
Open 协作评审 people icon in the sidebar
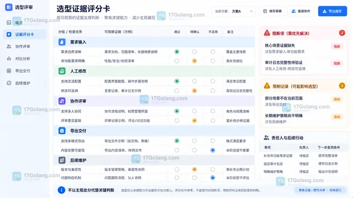click(9, 46)
